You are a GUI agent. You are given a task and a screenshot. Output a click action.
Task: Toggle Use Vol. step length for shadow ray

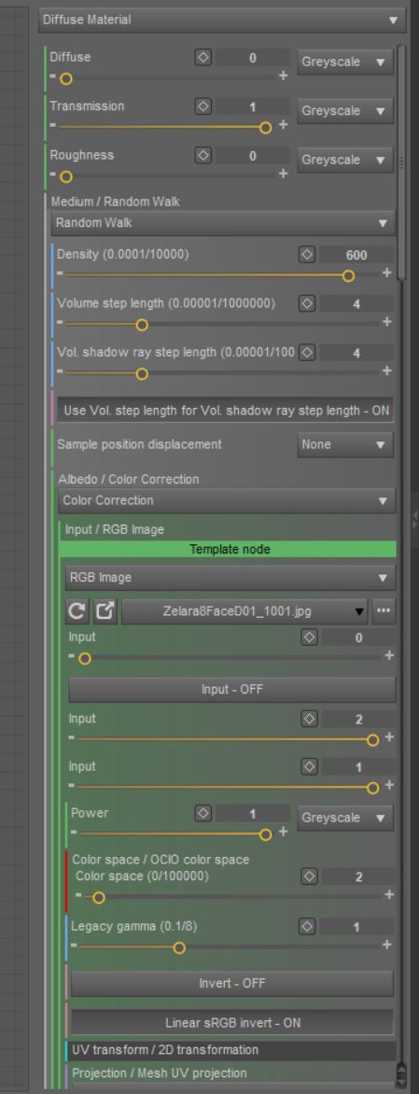pos(226,411)
